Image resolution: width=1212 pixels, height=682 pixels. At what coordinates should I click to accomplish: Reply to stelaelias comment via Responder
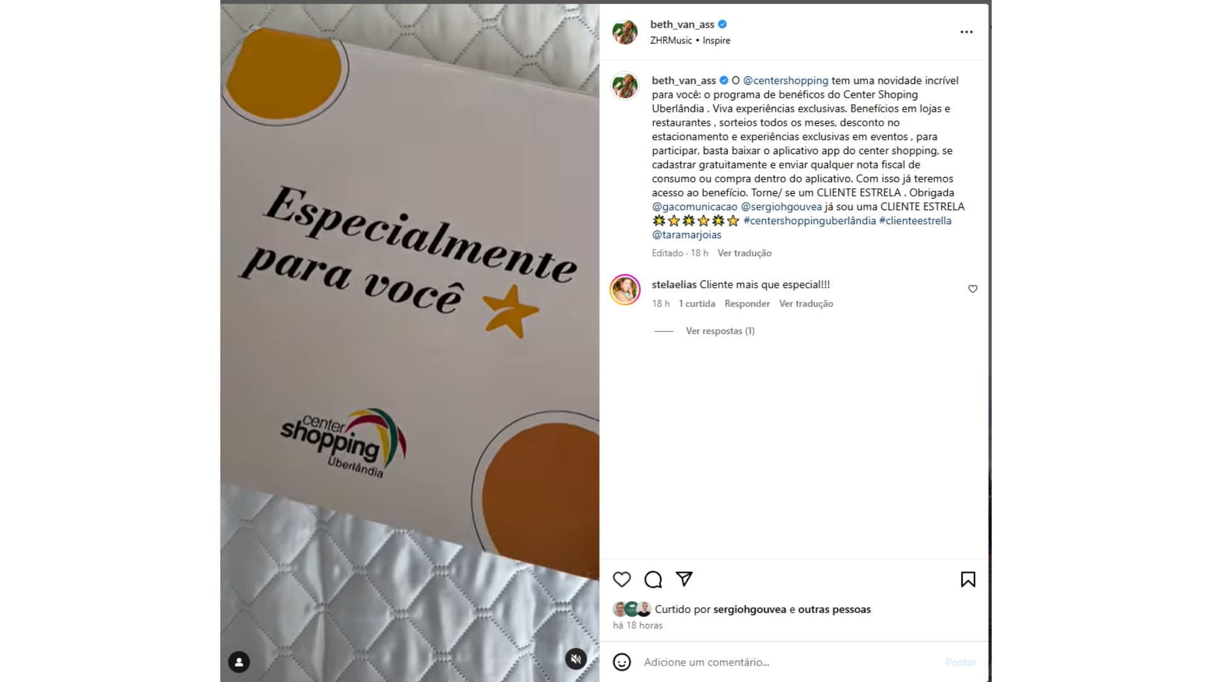tap(747, 304)
